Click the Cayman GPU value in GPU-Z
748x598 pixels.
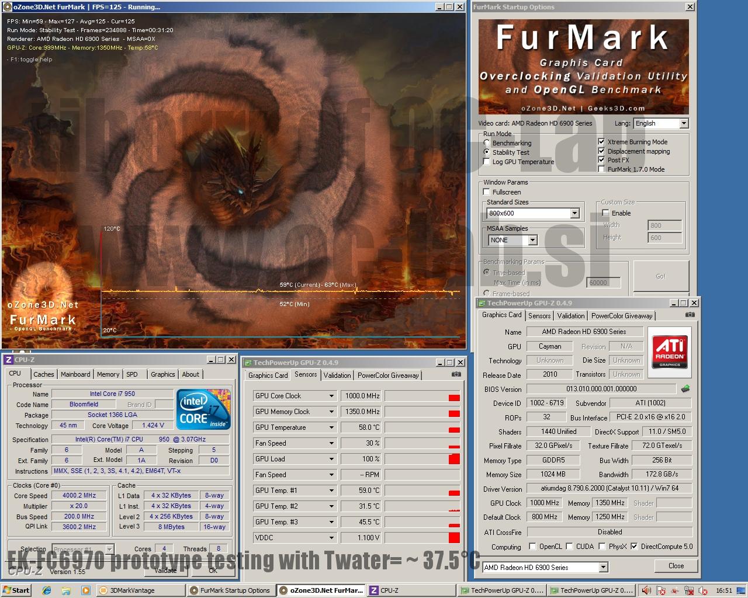coord(550,346)
